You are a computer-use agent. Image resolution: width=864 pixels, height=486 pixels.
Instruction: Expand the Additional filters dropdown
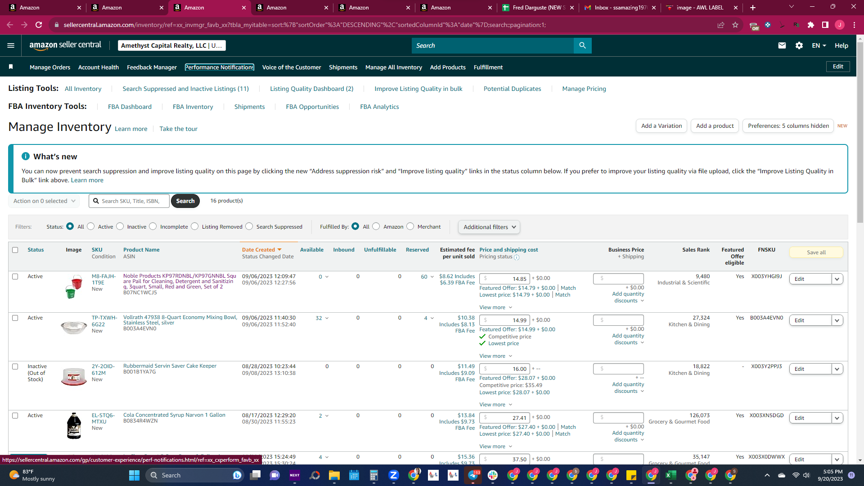tap(489, 227)
